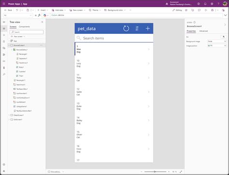Open the Image position dropdown
The width and height of the screenshot is (229, 175).
click(x=217, y=46)
